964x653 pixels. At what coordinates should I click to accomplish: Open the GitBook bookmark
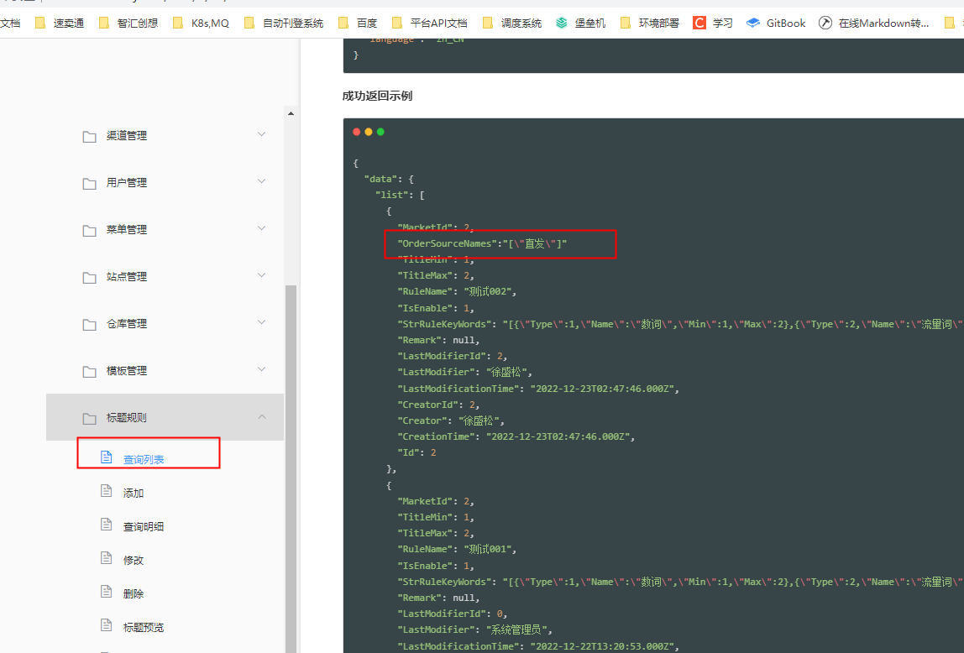point(776,24)
